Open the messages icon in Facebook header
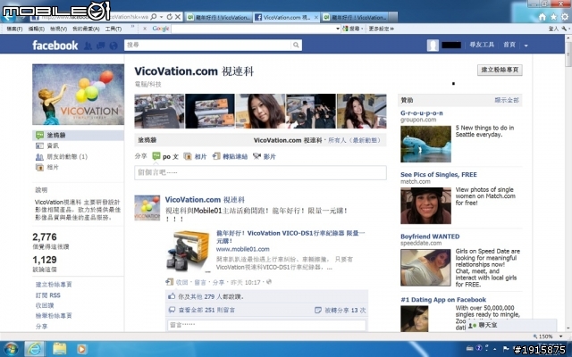572x357 pixels. (x=101, y=46)
